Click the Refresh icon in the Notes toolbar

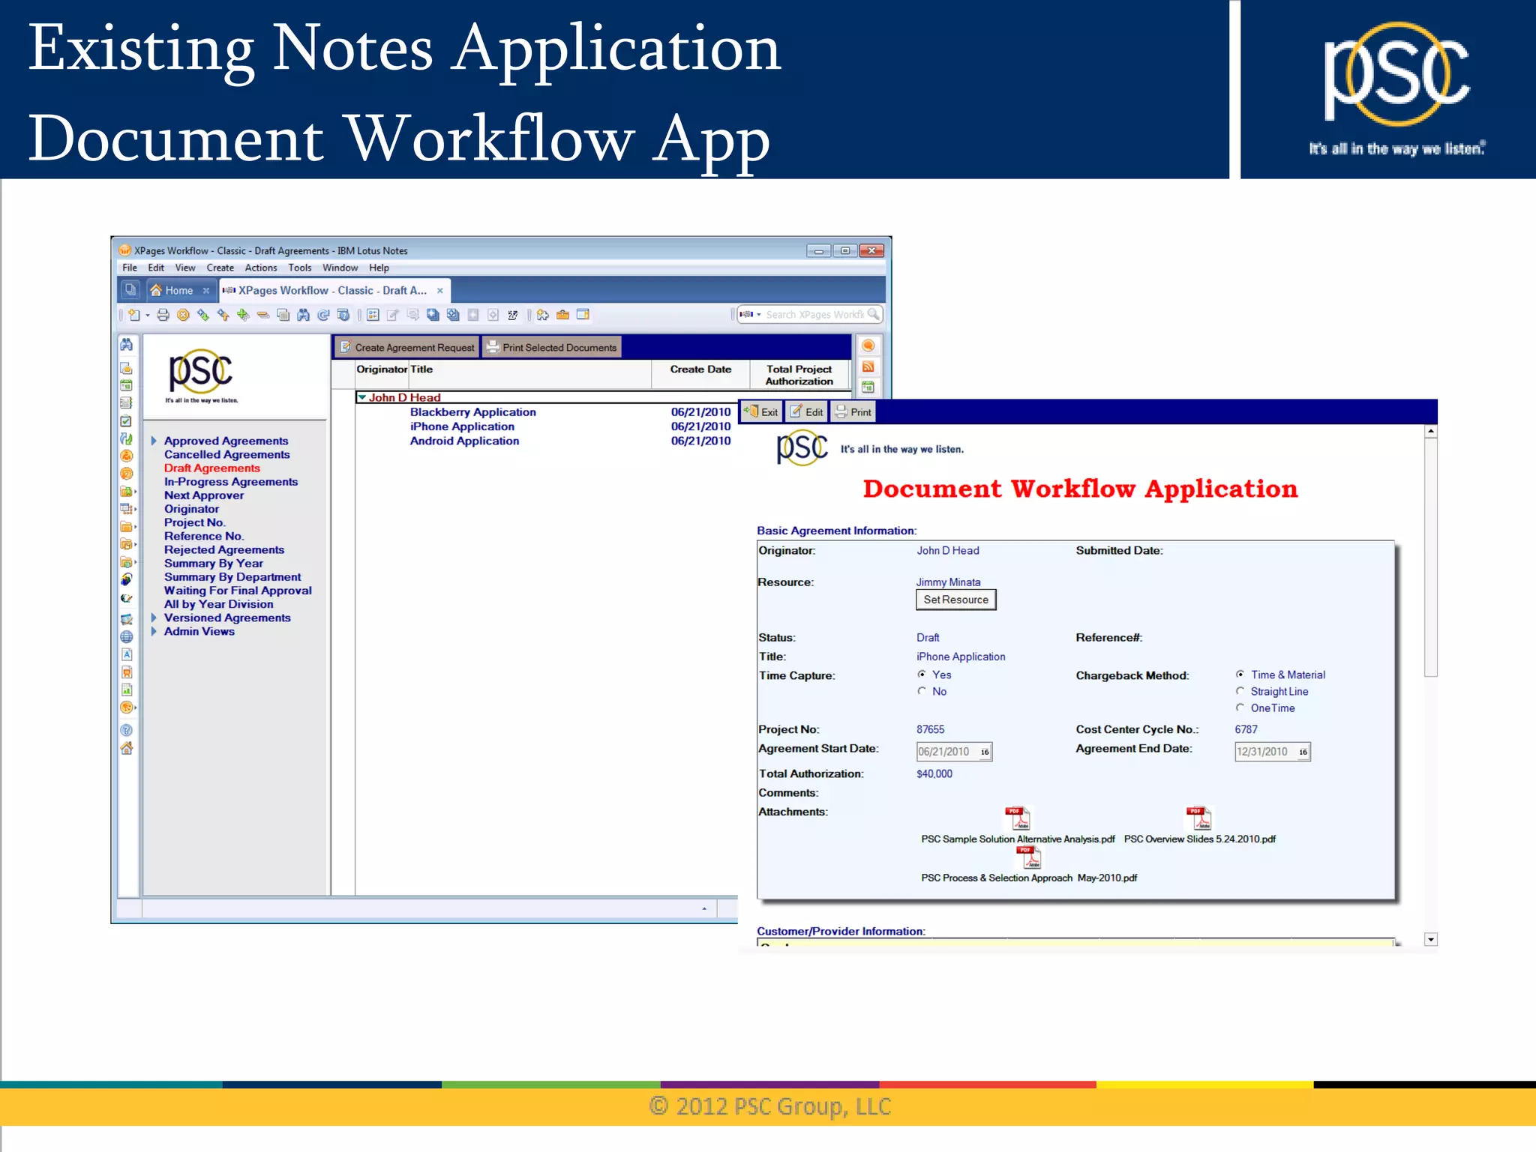point(323,315)
